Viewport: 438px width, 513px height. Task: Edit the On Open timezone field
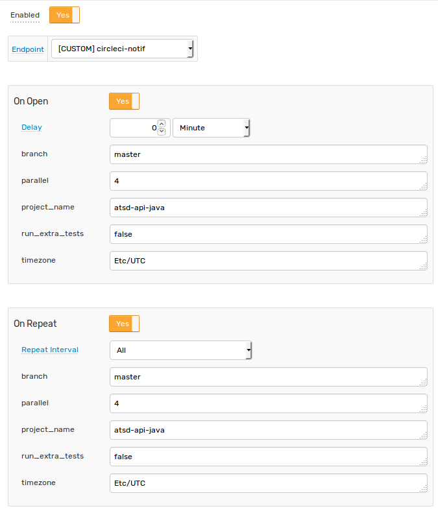269,261
